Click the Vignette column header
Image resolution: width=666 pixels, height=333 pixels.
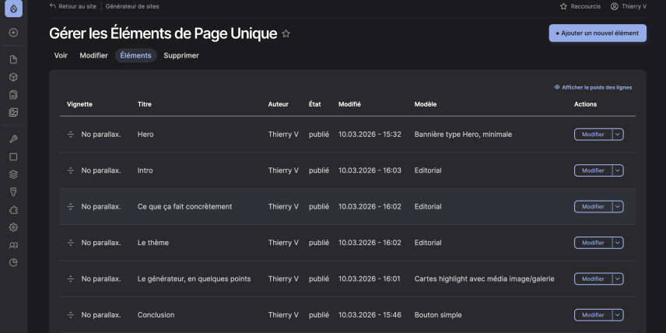pyautogui.click(x=79, y=104)
